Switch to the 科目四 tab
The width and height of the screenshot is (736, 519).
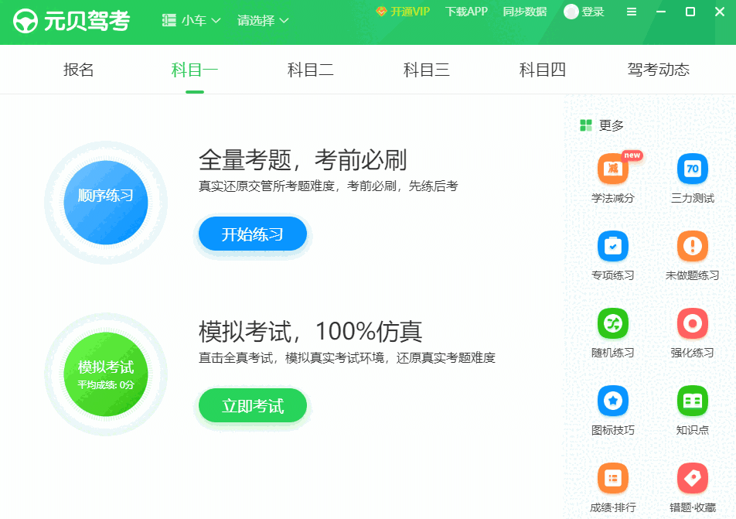click(542, 69)
